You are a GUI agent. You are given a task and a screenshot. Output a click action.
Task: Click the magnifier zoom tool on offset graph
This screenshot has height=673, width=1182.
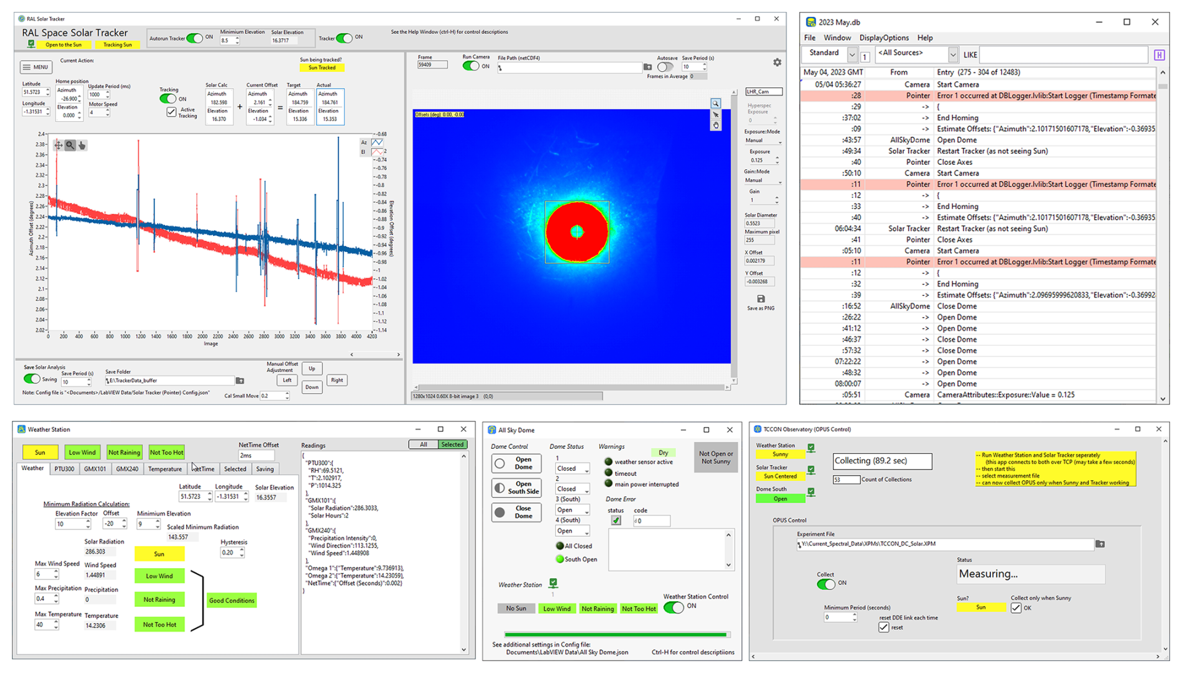point(70,145)
